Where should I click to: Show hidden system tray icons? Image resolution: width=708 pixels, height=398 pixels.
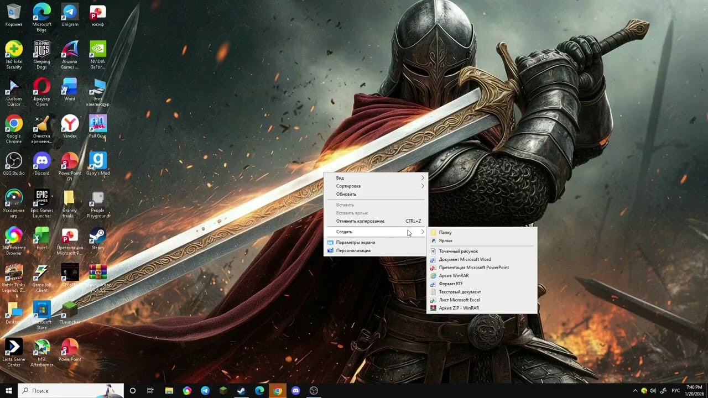tap(635, 391)
